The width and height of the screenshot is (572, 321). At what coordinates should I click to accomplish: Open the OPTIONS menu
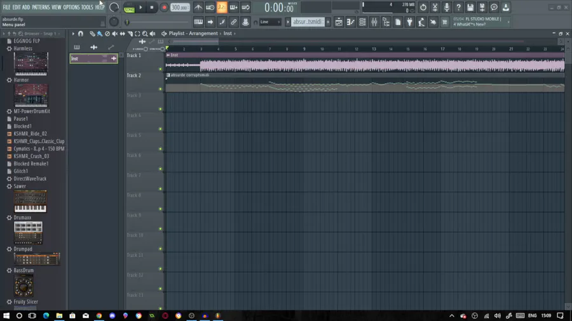coord(71,7)
